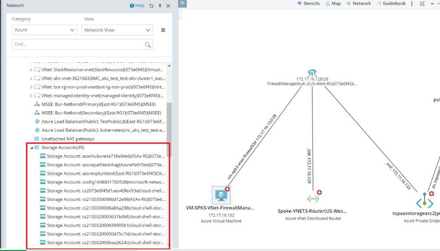
Task: Click the zoom out minus icon
Action: (432, 3)
